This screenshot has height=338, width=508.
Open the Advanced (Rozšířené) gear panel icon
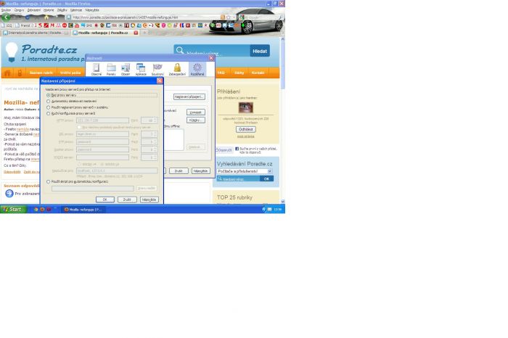coord(197,70)
